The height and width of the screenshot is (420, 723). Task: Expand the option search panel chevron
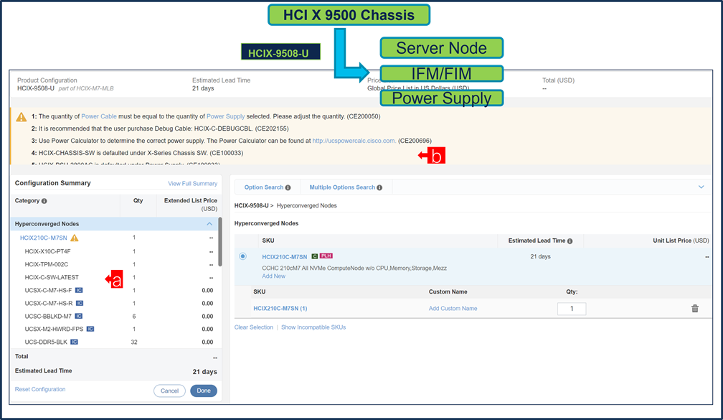tap(701, 187)
